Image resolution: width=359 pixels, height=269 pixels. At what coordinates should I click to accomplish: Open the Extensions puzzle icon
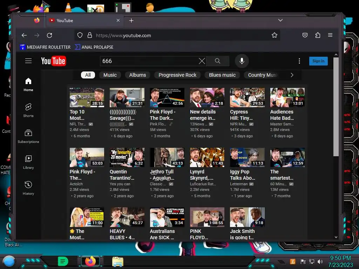318,35
